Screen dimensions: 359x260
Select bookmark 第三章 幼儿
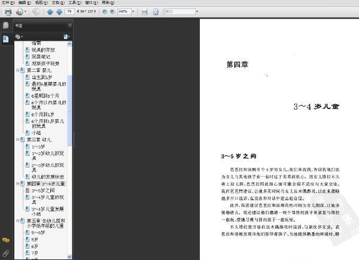[39, 140]
